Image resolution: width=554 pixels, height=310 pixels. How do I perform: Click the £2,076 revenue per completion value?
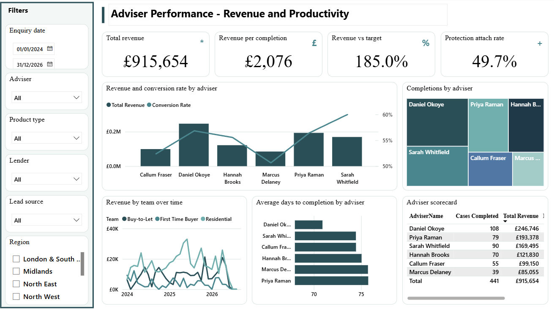tap(268, 62)
